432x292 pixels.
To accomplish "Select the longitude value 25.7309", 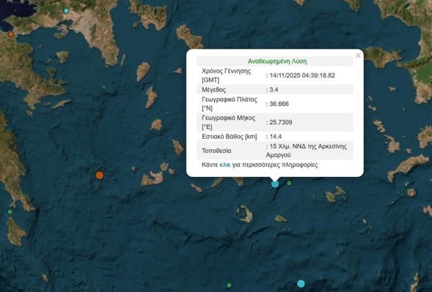I will [x=282, y=122].
